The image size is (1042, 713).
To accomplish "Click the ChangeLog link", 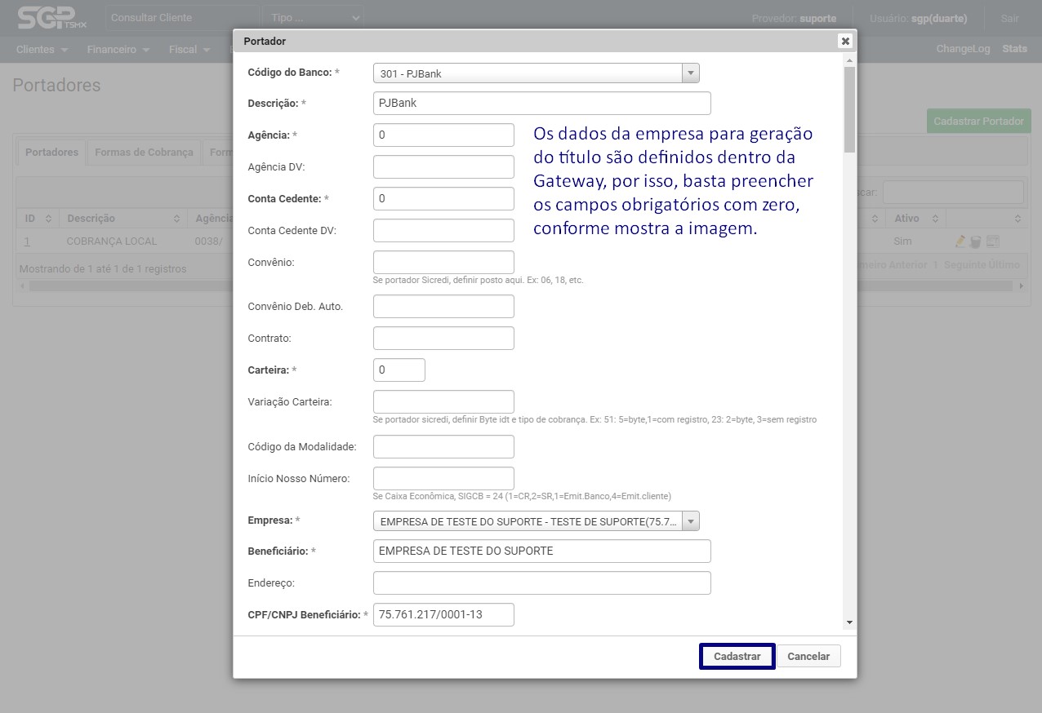I will pos(963,49).
